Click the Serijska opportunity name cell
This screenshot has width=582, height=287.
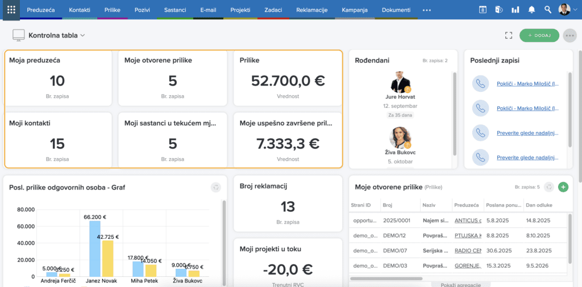click(436, 250)
